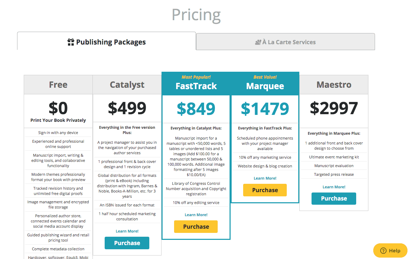Viewport: 412px width, 259px height.
Task: Click the gift icon on Publishing Packages tab
Action: (71, 42)
